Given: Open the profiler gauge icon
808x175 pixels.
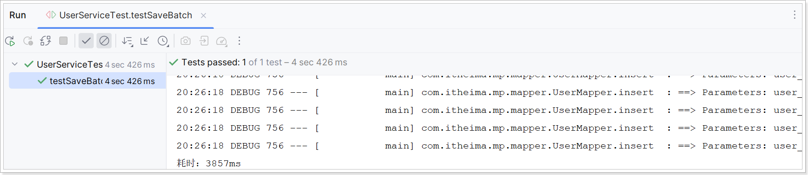Looking at the screenshot, I should point(222,41).
